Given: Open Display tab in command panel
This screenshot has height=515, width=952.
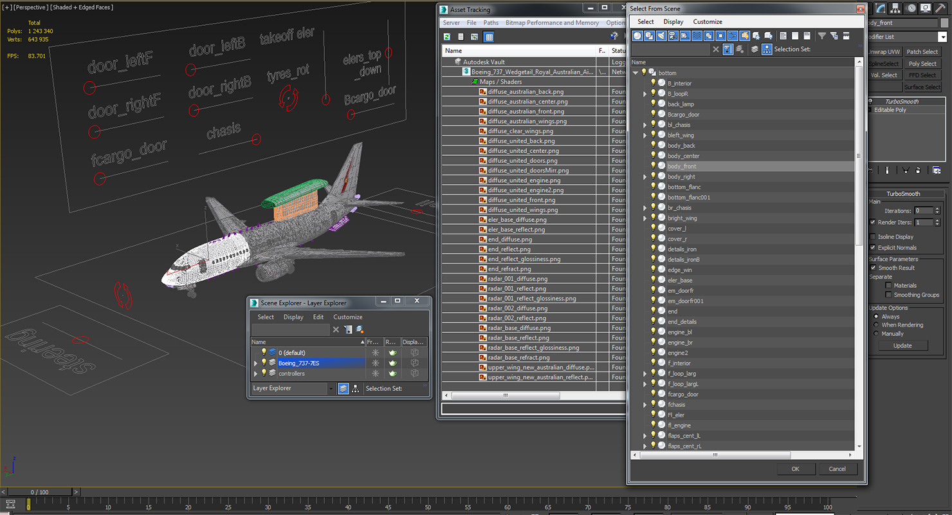Looking at the screenshot, I should [x=926, y=8].
